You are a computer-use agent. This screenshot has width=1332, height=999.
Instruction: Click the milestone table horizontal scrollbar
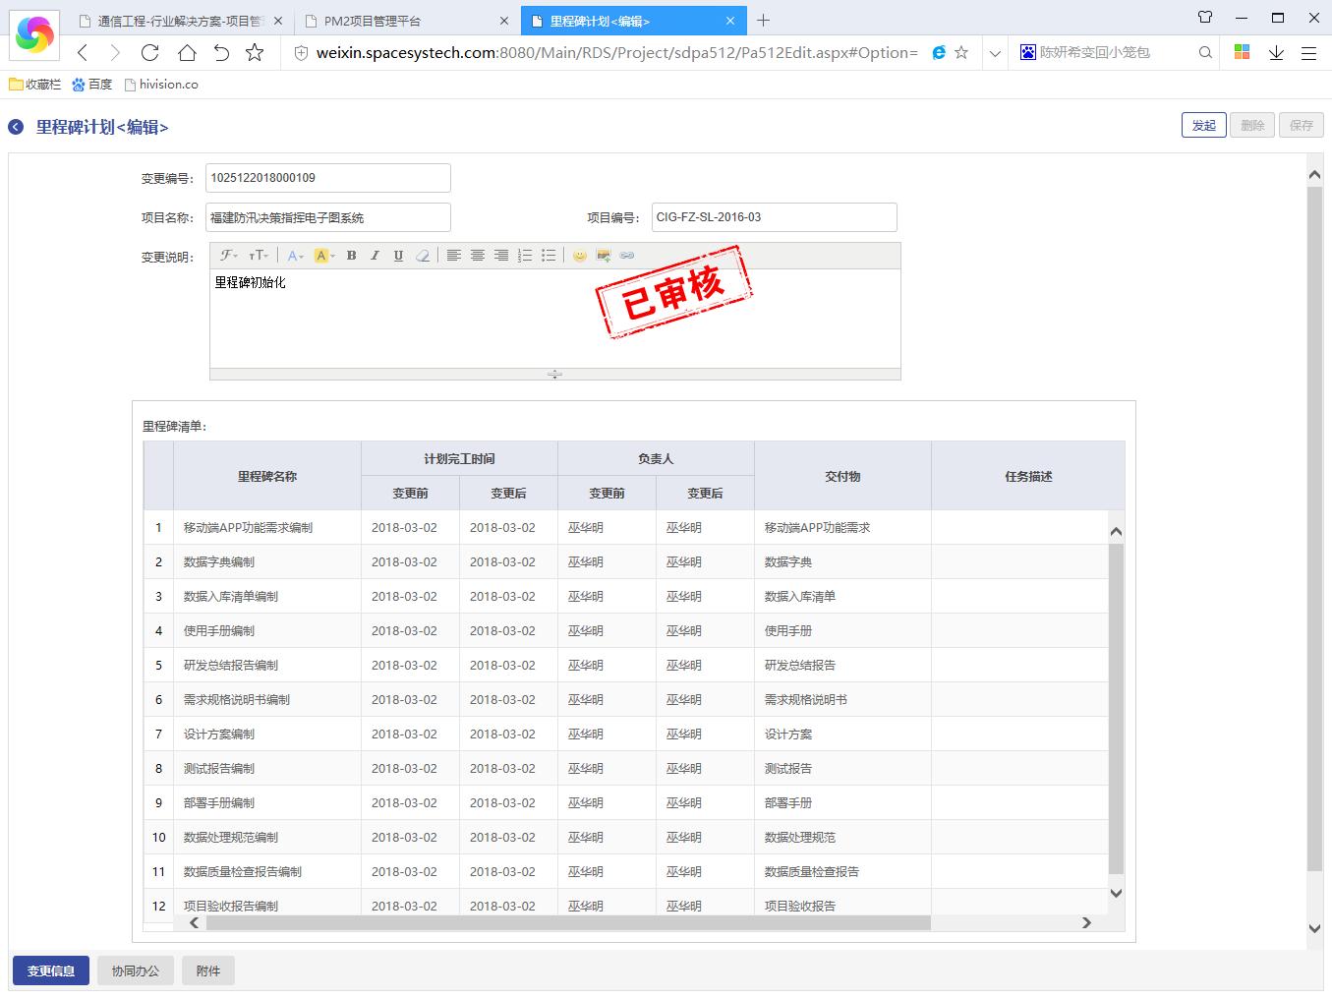coord(566,922)
